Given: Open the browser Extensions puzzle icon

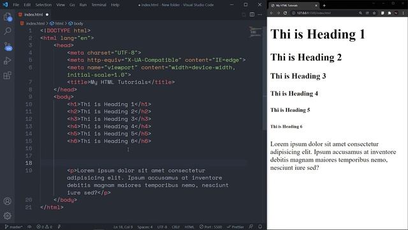Looking at the screenshot, I should coord(390,13).
